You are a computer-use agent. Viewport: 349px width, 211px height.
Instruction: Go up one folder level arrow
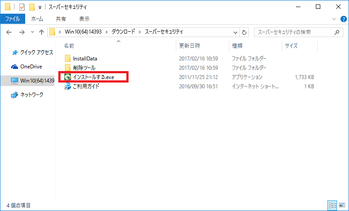(42, 32)
